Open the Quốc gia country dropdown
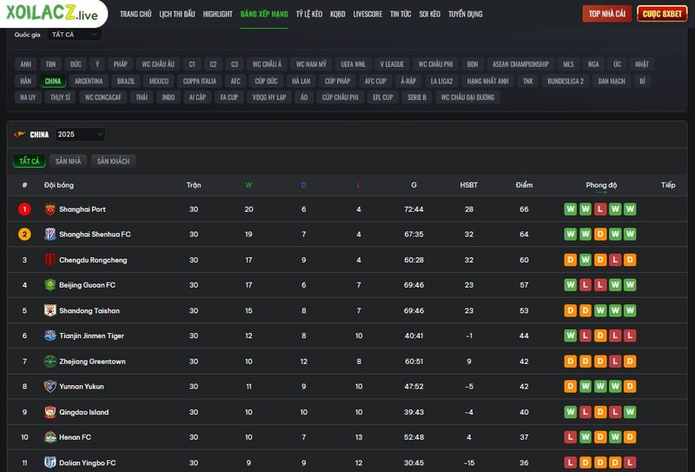 pyautogui.click(x=75, y=35)
